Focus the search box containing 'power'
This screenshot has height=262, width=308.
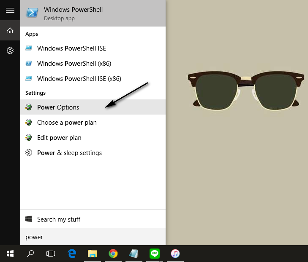(x=93, y=237)
